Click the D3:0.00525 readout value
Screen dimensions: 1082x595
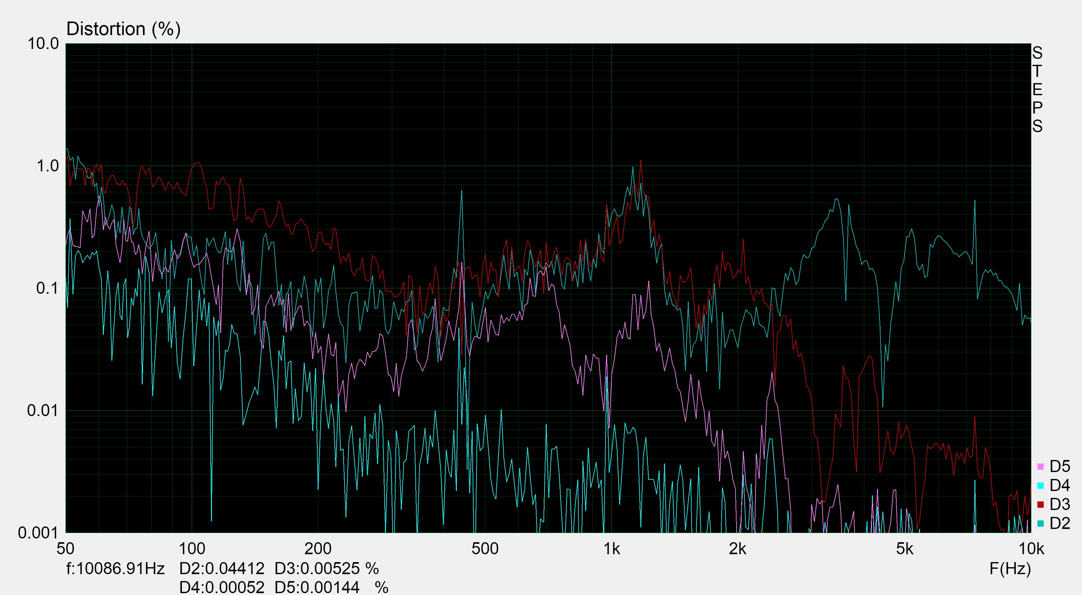(317, 569)
